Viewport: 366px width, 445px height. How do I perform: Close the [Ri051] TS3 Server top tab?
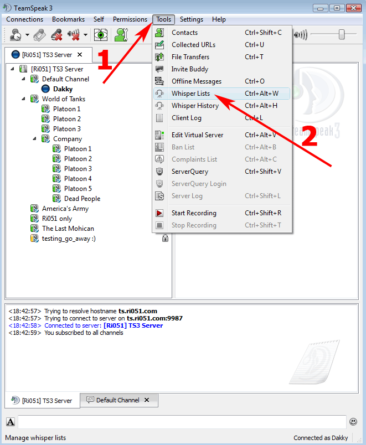coord(80,55)
